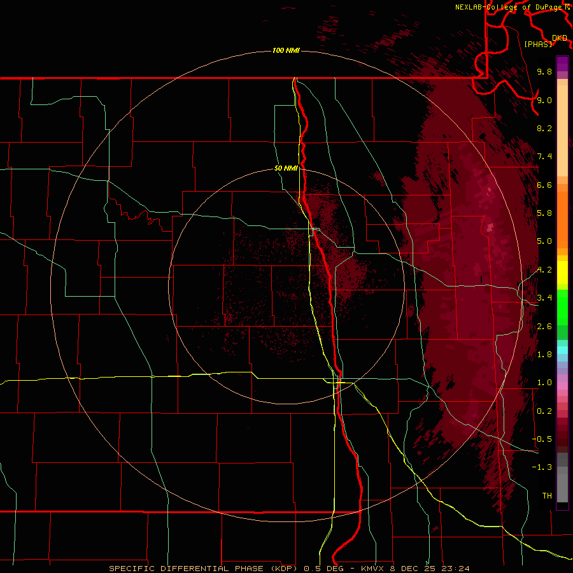Click the 1.0 legend value

click(544, 383)
